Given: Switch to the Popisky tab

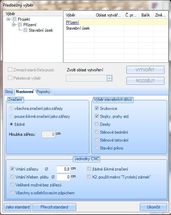Looking at the screenshot, I should pos(43,92).
